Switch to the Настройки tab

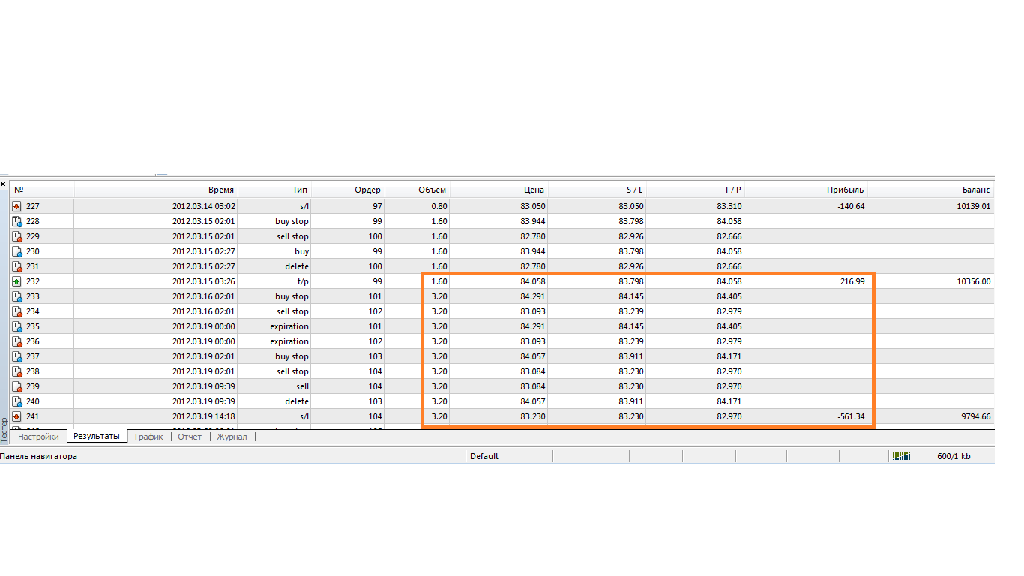(38, 436)
